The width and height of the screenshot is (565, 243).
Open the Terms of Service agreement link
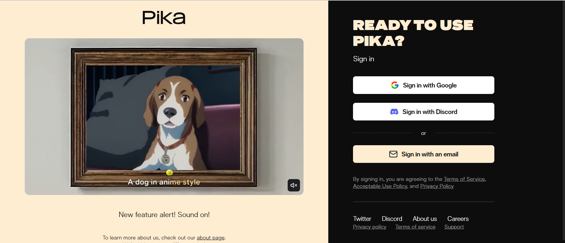point(464,179)
